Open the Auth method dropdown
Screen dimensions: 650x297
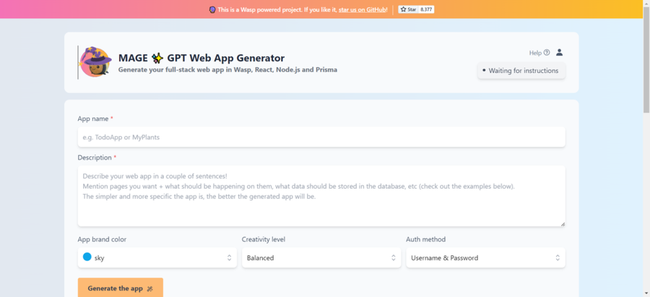(485, 257)
